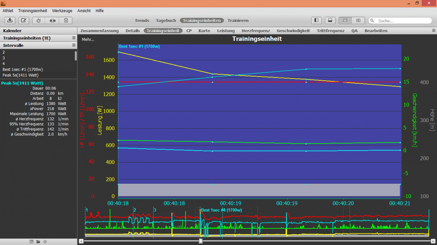Click the trash delete activity icon
This screenshot has height=245, width=437.
(66, 21)
